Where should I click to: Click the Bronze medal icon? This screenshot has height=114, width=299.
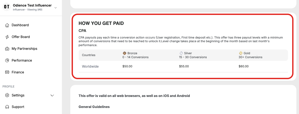124,53
